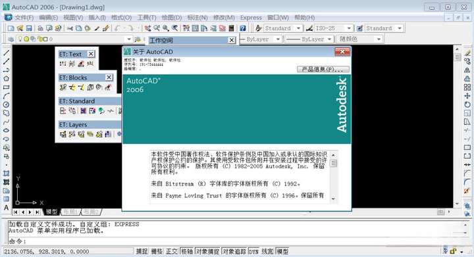Screen dimensions: 474x257
Task: Click the Save floppy disk icon
Action: (29, 28)
